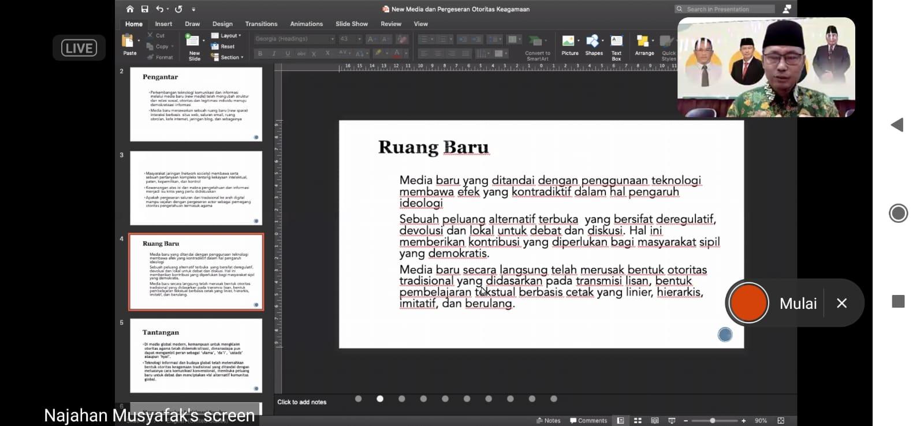Click the Paste clipboard icon

[128, 42]
